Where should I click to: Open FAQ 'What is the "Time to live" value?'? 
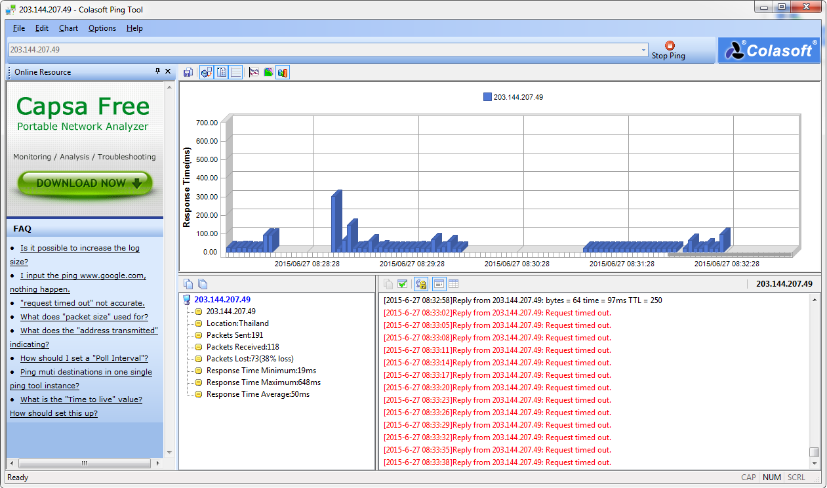pos(81,399)
